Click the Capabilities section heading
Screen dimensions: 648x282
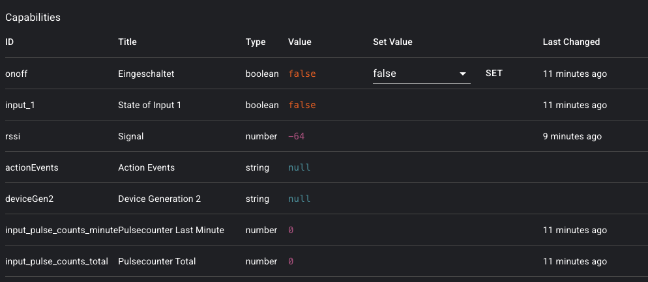33,18
